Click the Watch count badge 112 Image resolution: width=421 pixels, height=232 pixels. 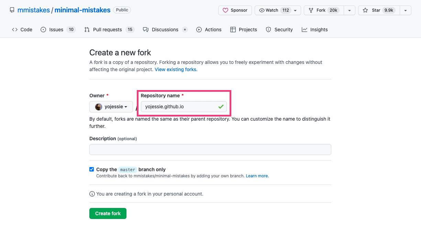coord(286,10)
